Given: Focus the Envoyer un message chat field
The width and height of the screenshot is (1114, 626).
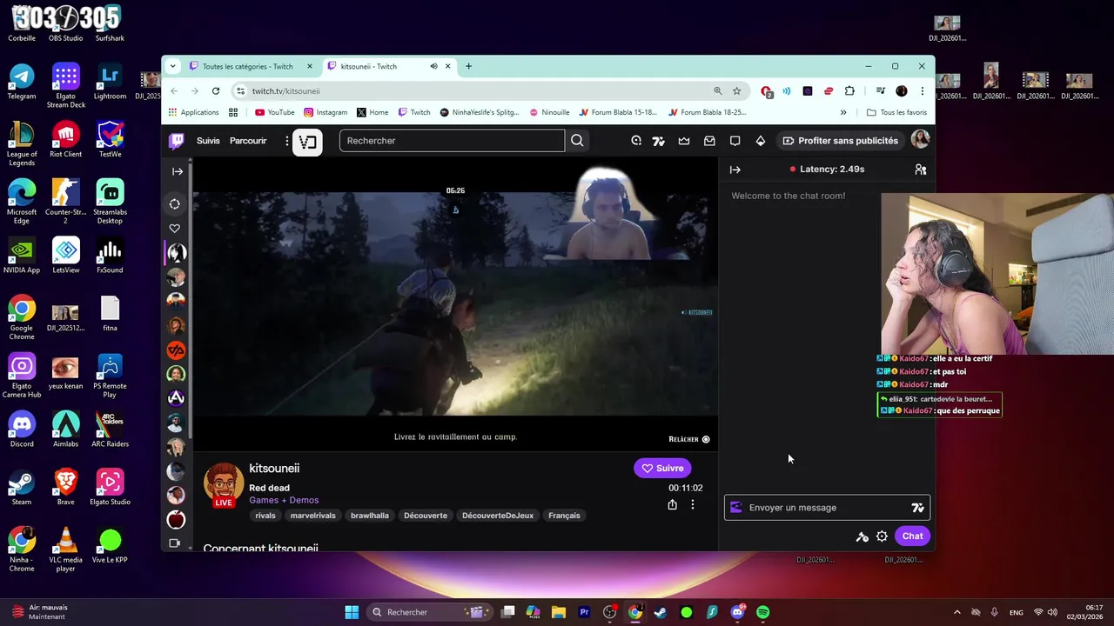Looking at the screenshot, I should click(x=827, y=508).
